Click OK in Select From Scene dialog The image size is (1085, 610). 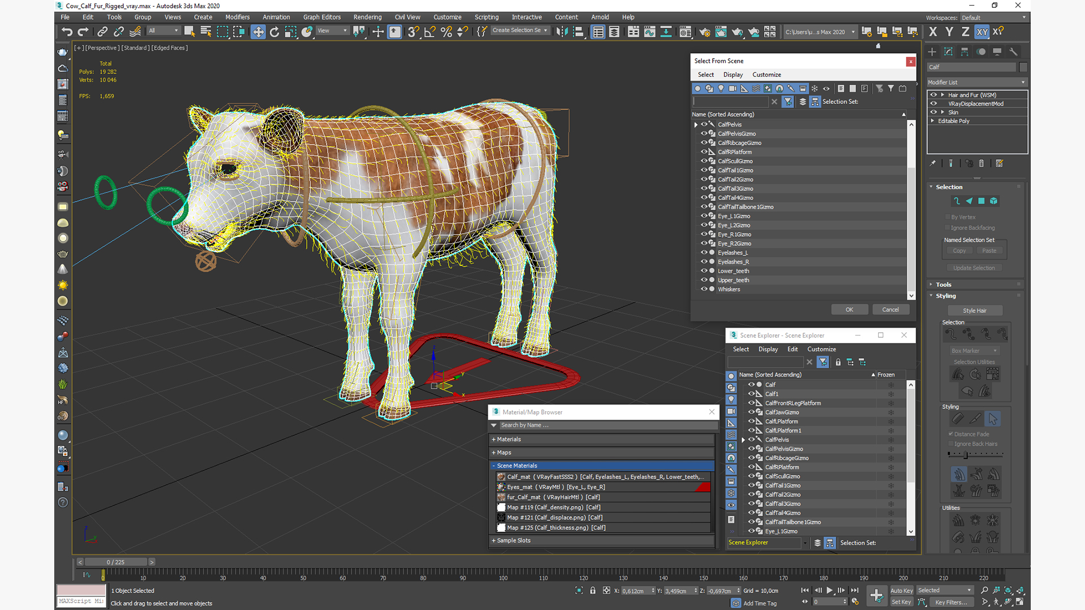(849, 310)
